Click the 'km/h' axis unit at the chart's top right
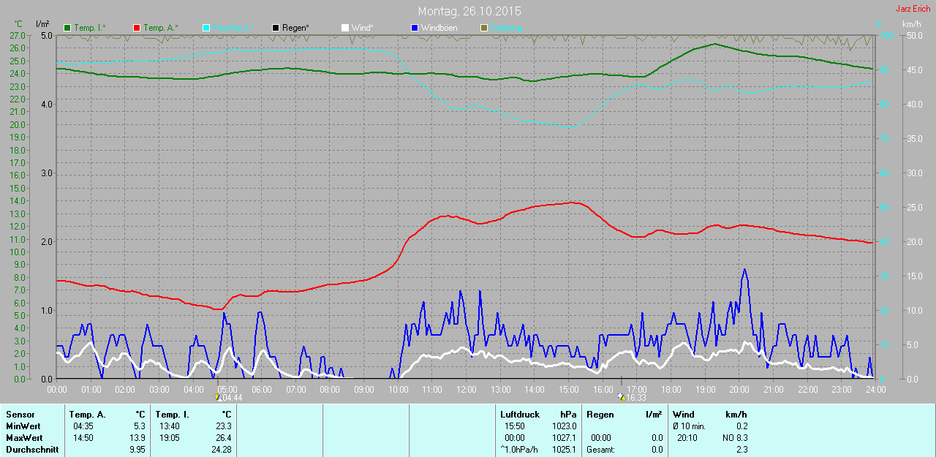Screen dimensions: 936x457 pos(911,24)
